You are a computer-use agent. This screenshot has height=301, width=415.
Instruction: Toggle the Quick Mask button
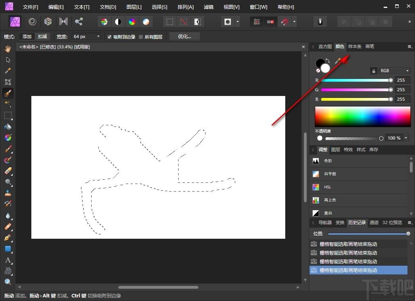tap(228, 22)
